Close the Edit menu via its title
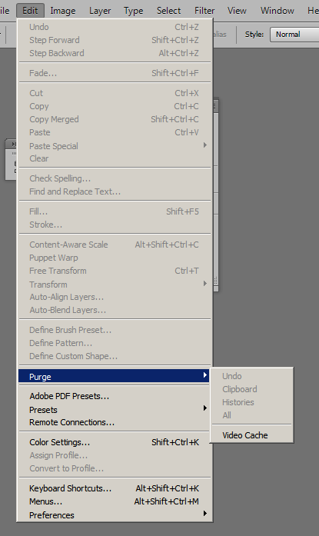This screenshot has width=319, height=536. (30, 11)
